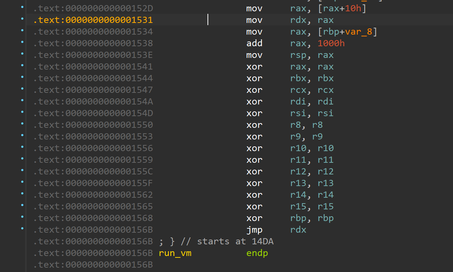The height and width of the screenshot is (272, 453).
Task: Click the 'rcx, rcx' operands
Action: coord(312,90)
